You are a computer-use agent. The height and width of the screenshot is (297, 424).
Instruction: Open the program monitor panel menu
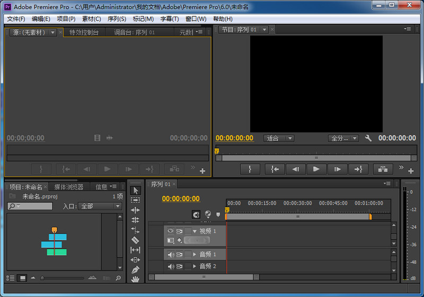pyautogui.click(x=408, y=29)
